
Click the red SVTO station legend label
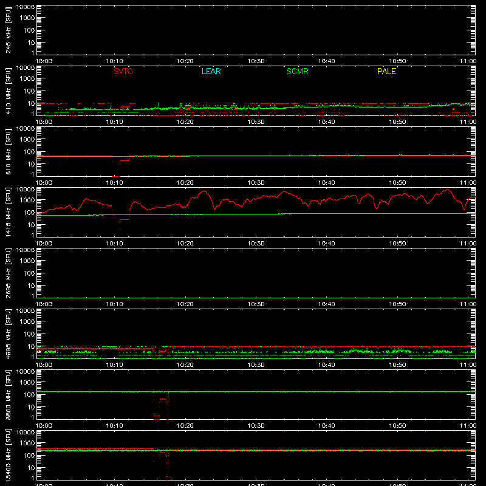pos(123,71)
